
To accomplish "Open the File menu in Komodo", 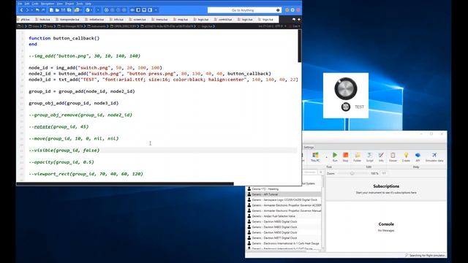I will [20, 4].
